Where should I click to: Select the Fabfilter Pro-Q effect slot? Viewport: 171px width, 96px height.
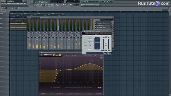click(x=103, y=22)
